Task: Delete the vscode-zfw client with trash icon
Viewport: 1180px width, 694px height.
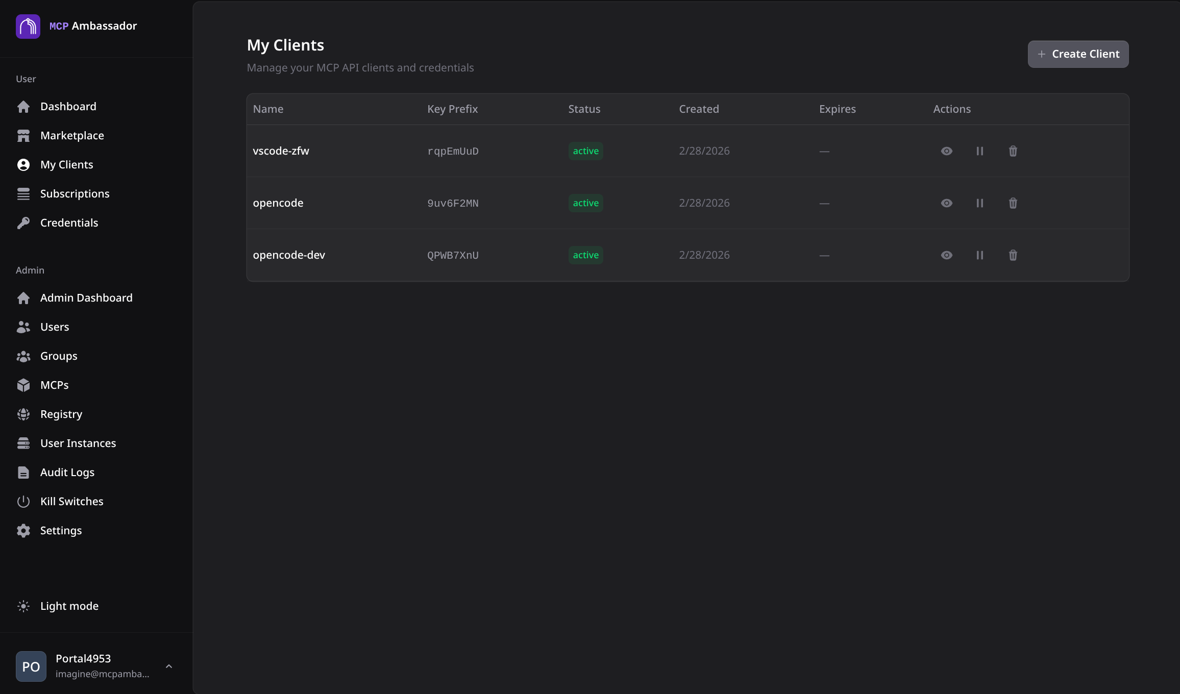Action: pos(1013,151)
